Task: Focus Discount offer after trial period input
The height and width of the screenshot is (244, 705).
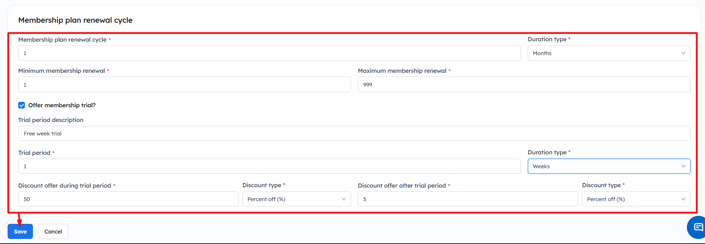Action: coord(467,199)
